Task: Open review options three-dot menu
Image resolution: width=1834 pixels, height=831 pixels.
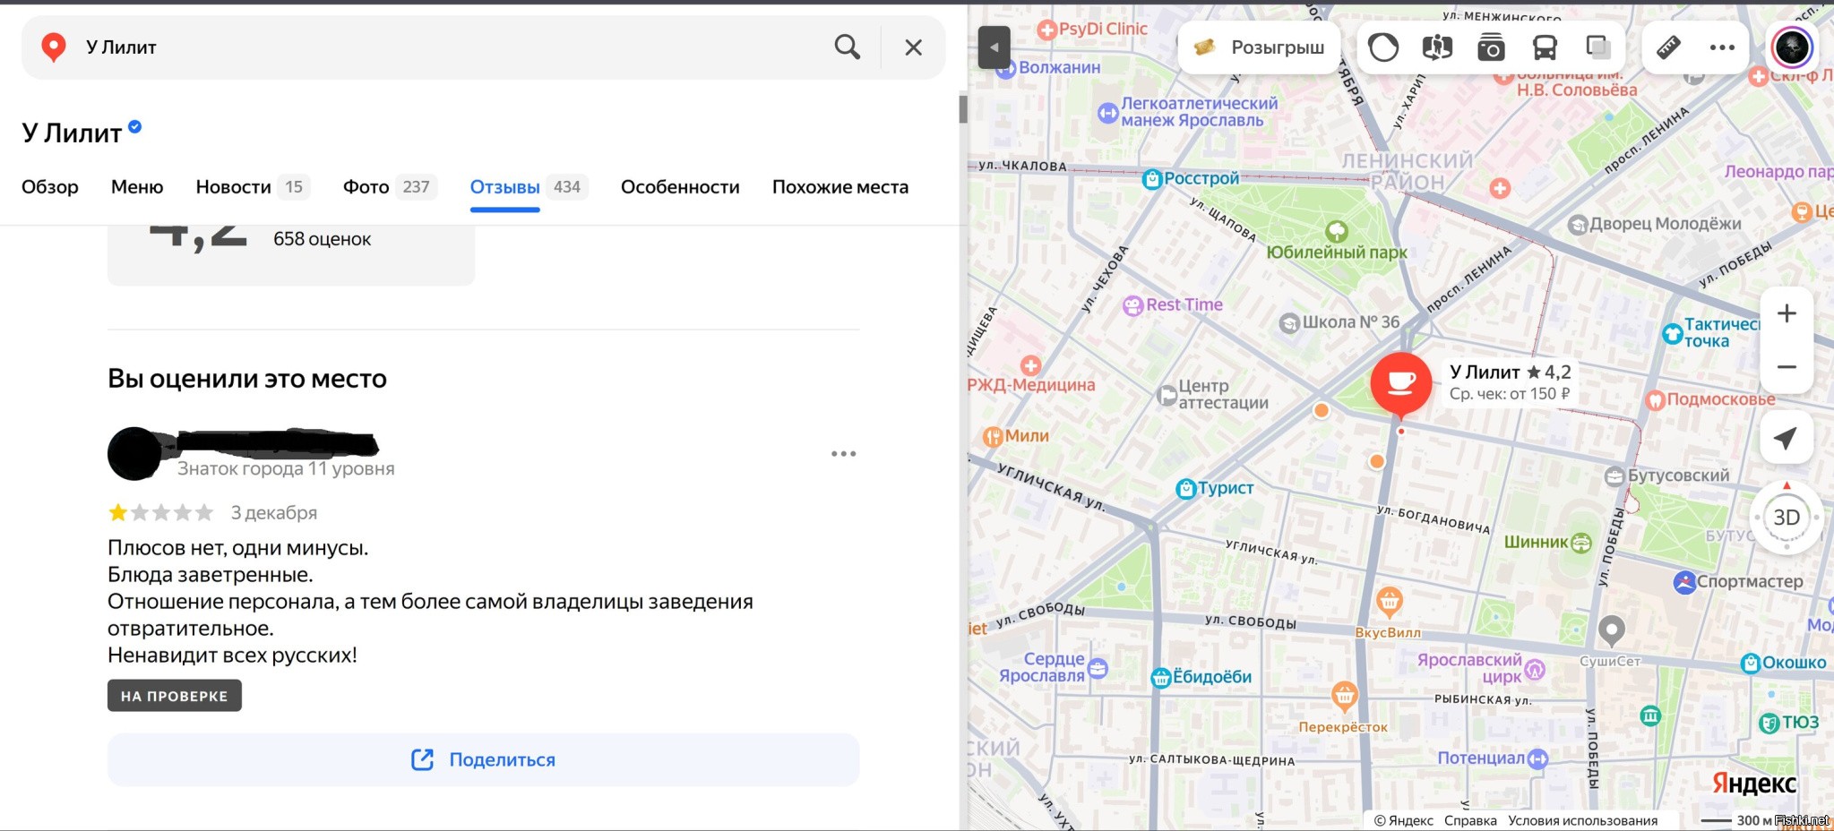Action: click(x=843, y=454)
